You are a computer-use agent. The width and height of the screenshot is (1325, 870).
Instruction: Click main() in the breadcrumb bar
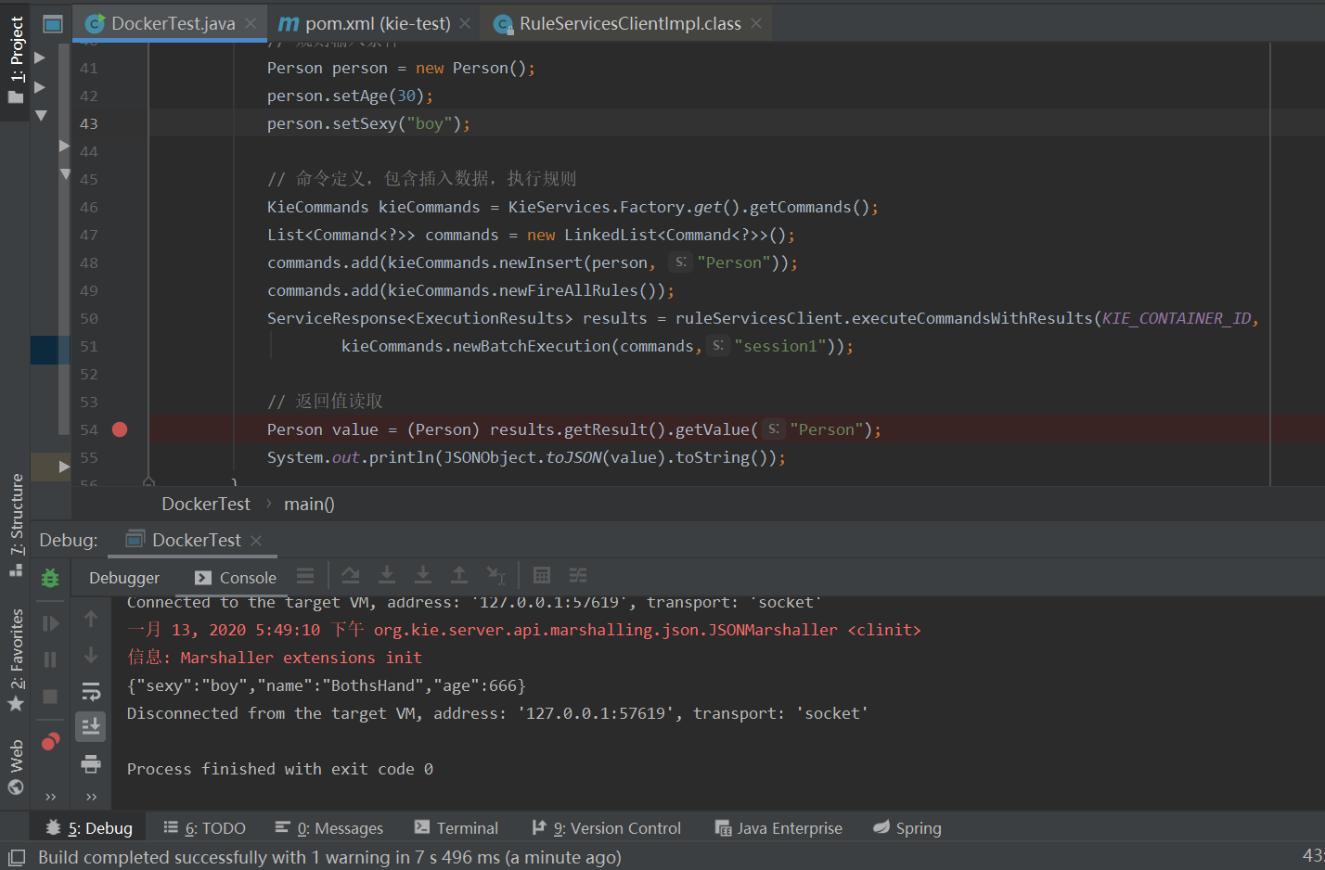(x=307, y=504)
